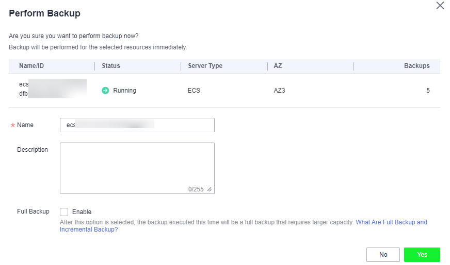Select the ECS server type cell

[194, 91]
